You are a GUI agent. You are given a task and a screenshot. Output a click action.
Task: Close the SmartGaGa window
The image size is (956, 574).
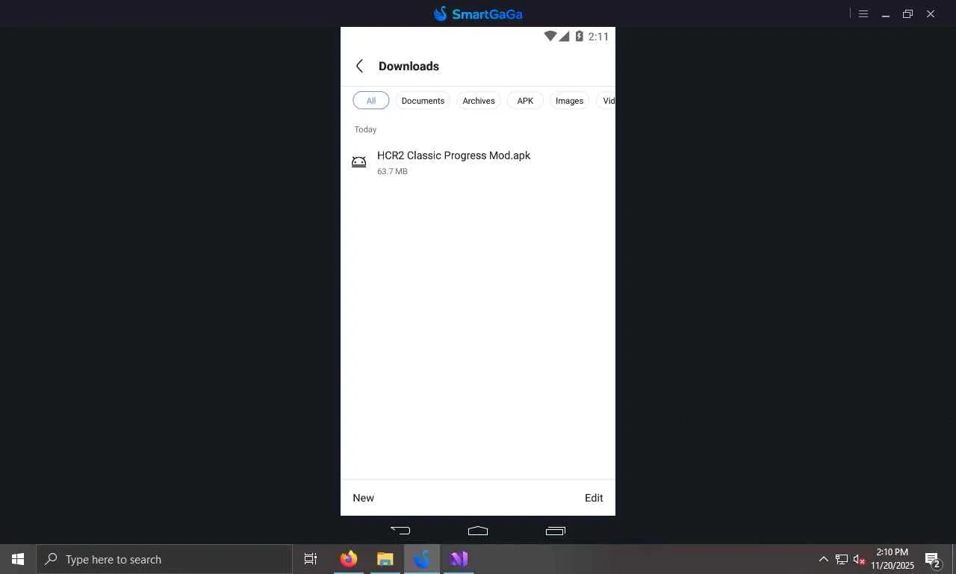[931, 13]
